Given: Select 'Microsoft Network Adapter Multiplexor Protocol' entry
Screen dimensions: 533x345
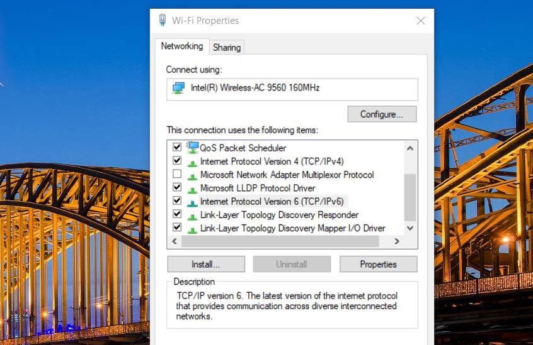Looking at the screenshot, I should tap(287, 175).
